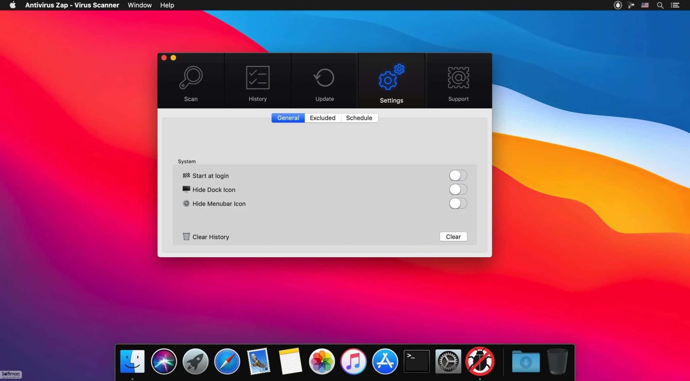Open the US flag input source menu
This screenshot has width=690, height=381.
(645, 5)
